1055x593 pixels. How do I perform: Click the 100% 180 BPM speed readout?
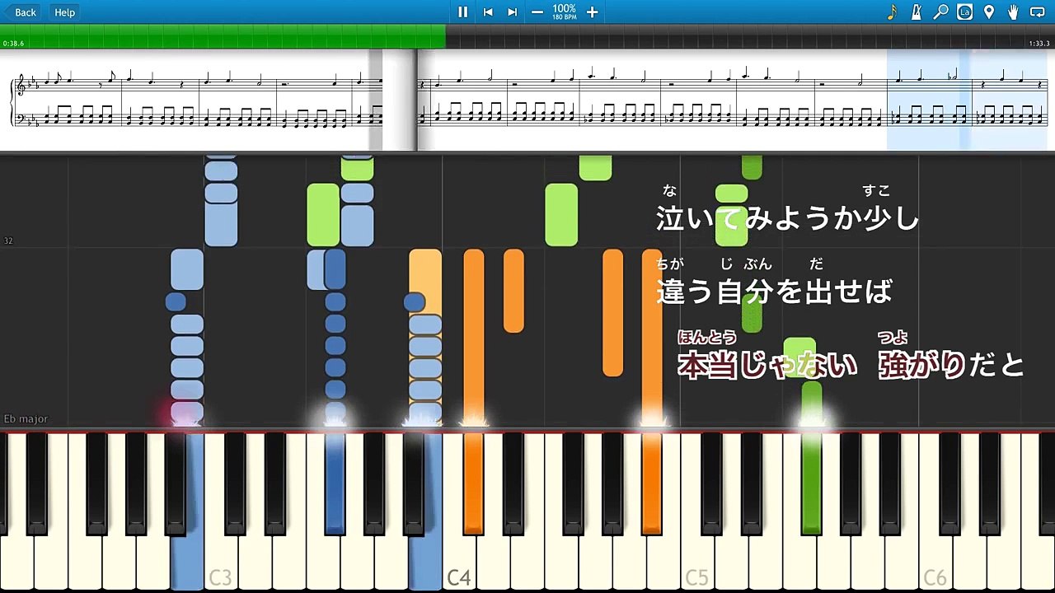tap(565, 12)
